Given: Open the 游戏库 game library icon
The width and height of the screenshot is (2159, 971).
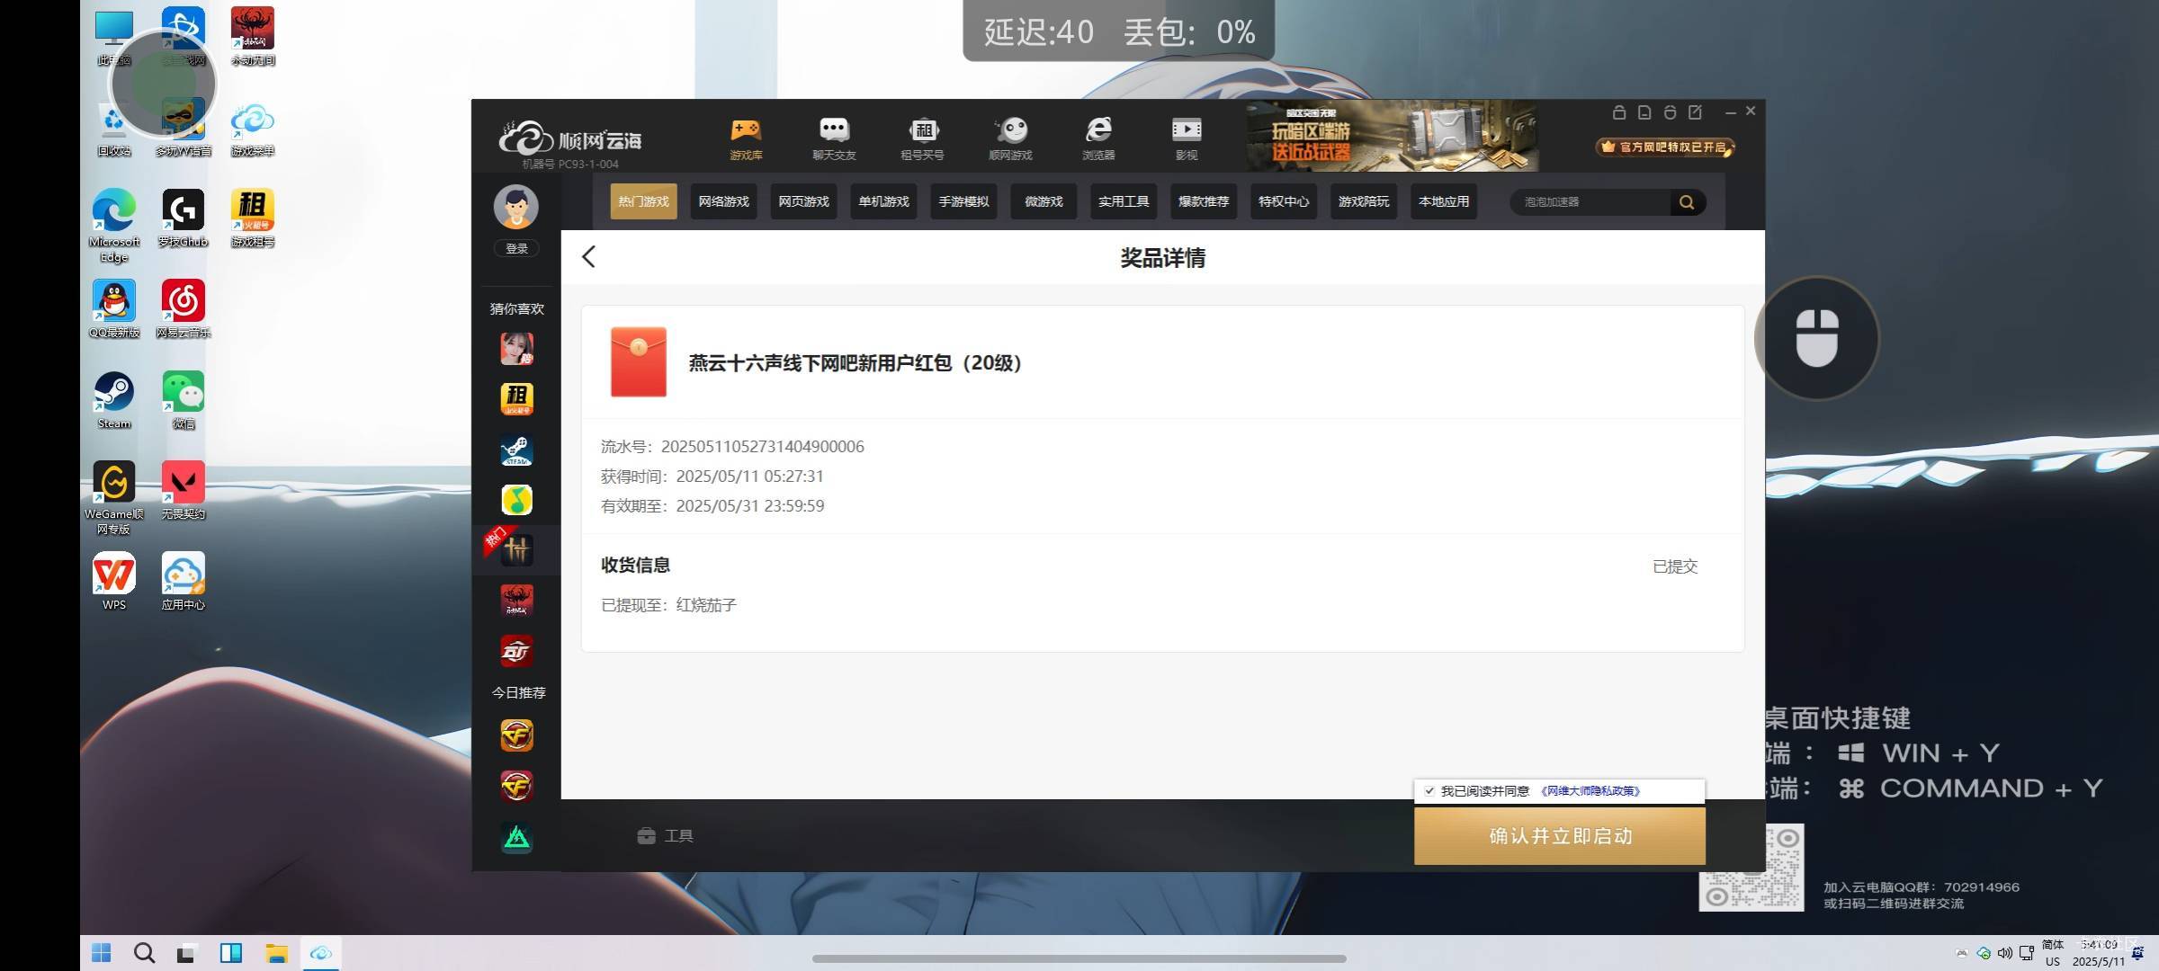Looking at the screenshot, I should [746, 138].
